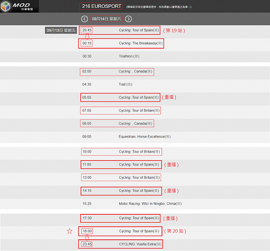Click the MOD logo icon
The image size is (270, 251).
point(5,6)
